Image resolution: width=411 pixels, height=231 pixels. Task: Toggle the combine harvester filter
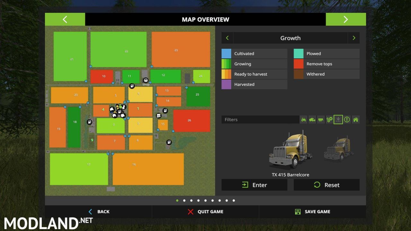pos(312,120)
